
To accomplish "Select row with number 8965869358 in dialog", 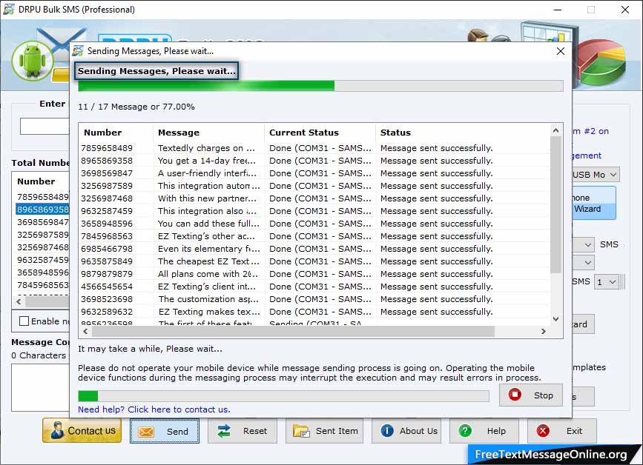I will [314, 161].
